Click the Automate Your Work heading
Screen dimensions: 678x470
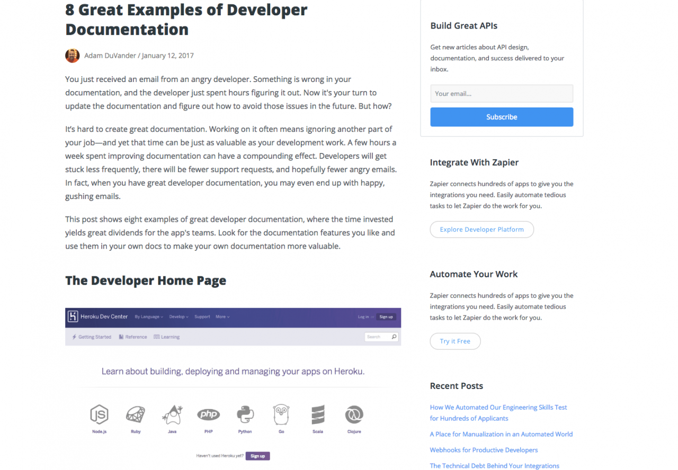coord(474,274)
